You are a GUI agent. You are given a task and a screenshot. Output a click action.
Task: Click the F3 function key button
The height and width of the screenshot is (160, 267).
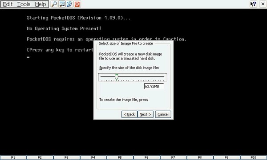(x=67, y=157)
